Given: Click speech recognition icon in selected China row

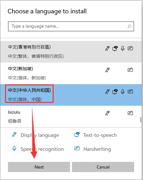Looking at the screenshot, I should coord(123,92).
